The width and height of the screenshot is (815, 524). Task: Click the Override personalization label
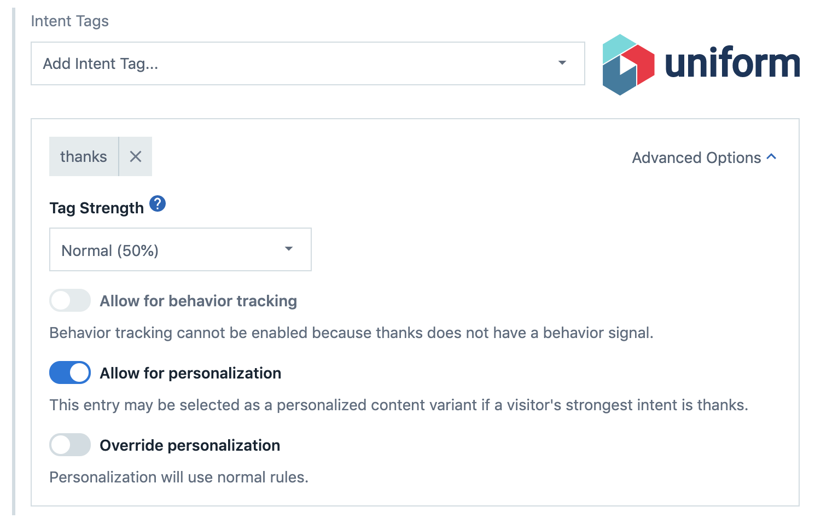[x=190, y=446]
